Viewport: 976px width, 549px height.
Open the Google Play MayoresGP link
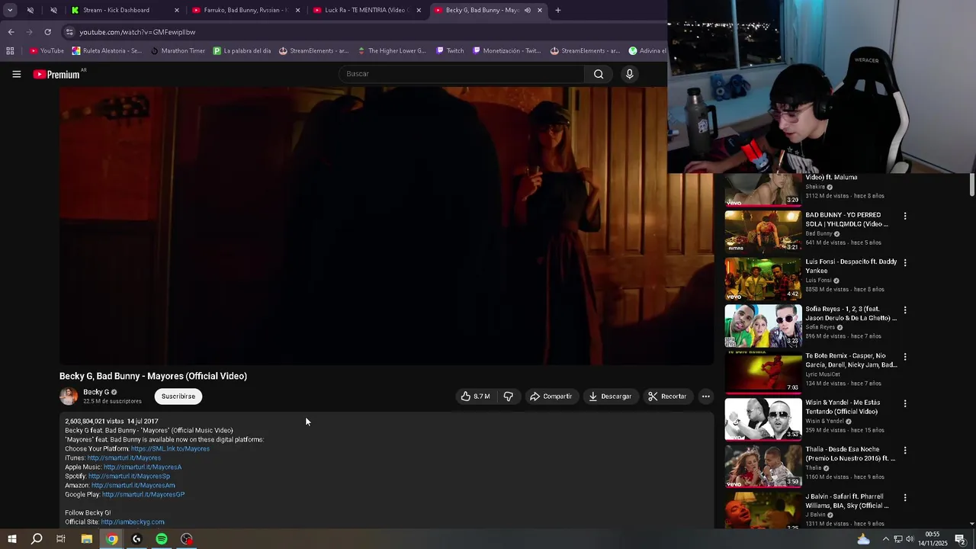tap(143, 495)
